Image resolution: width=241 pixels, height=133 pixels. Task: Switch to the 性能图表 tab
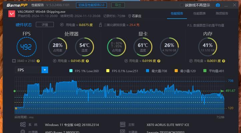pos(199,14)
